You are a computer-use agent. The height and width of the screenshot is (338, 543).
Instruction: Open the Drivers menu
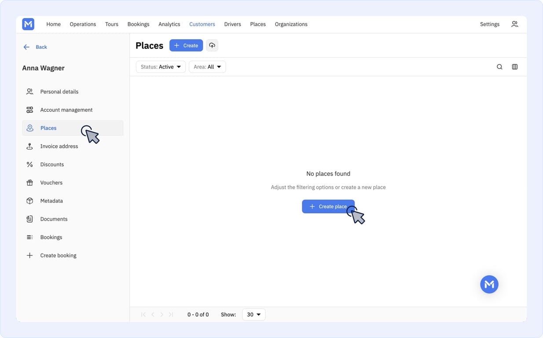(x=232, y=24)
